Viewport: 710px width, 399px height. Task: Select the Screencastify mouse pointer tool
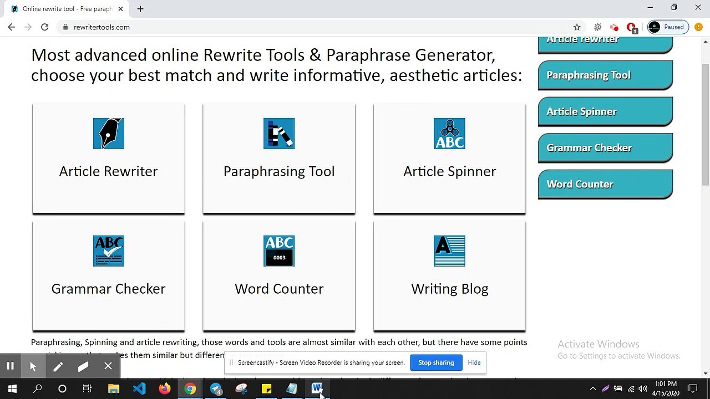tap(33, 366)
